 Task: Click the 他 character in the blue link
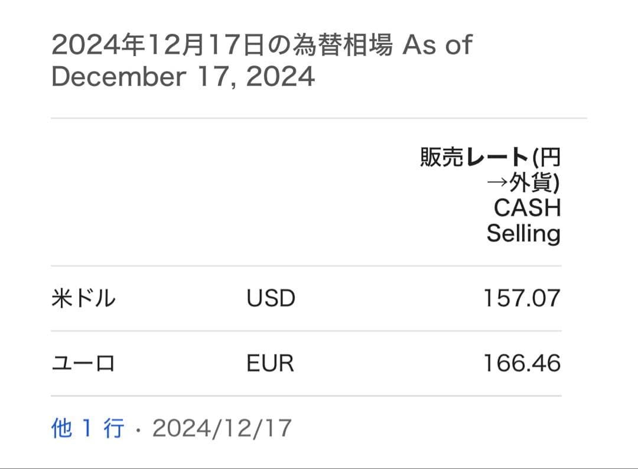62,428
